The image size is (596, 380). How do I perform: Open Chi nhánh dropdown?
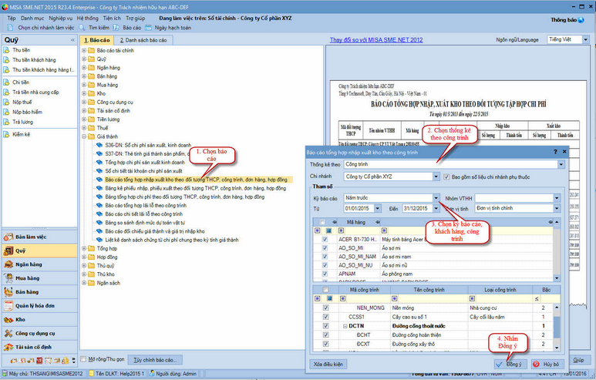tap(436, 177)
